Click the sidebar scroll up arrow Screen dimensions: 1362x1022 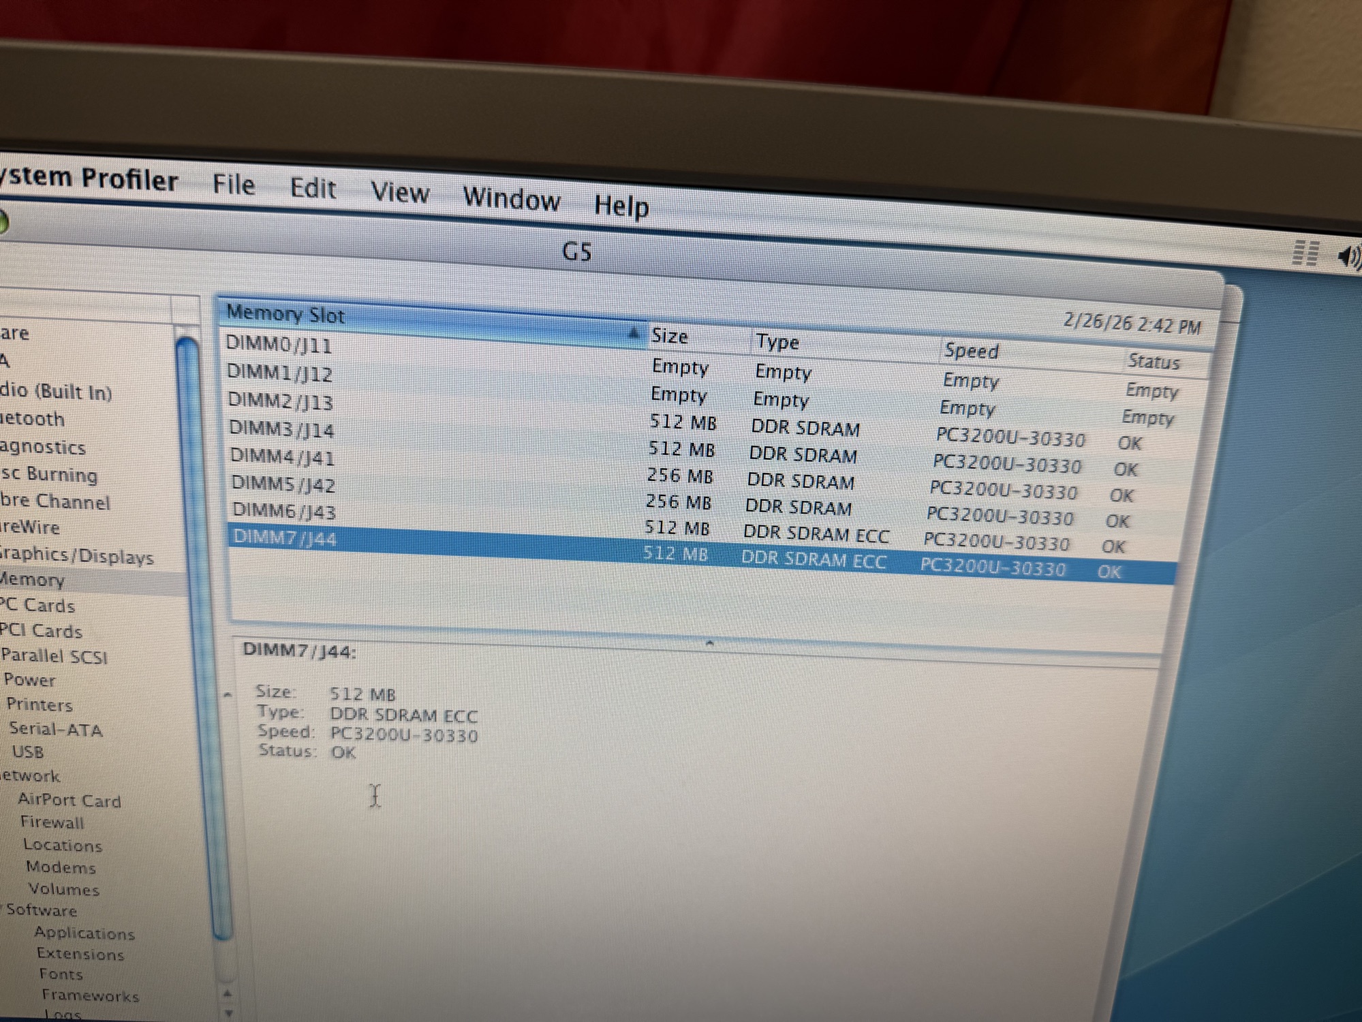228,994
